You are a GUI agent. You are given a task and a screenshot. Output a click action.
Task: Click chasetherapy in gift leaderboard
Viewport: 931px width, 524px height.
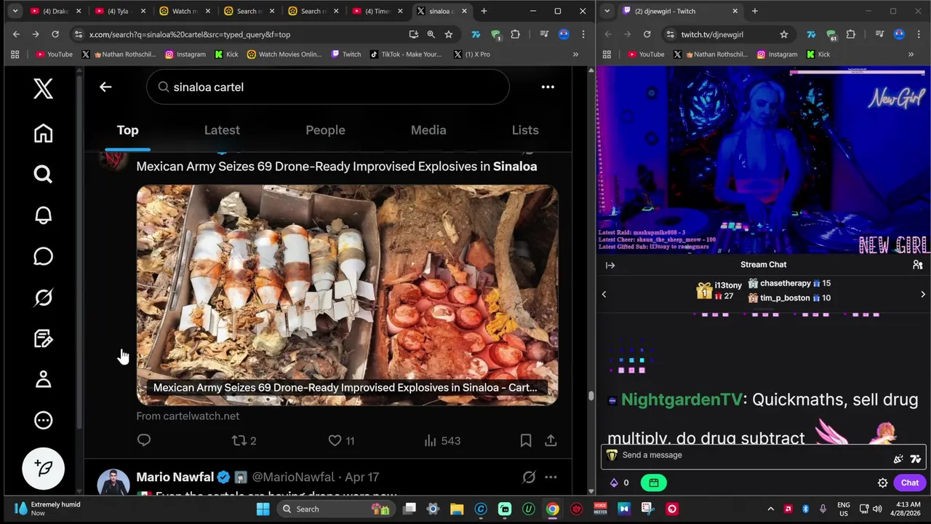[x=785, y=283]
